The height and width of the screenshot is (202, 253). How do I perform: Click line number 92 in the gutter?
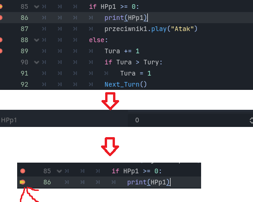(x=25, y=84)
